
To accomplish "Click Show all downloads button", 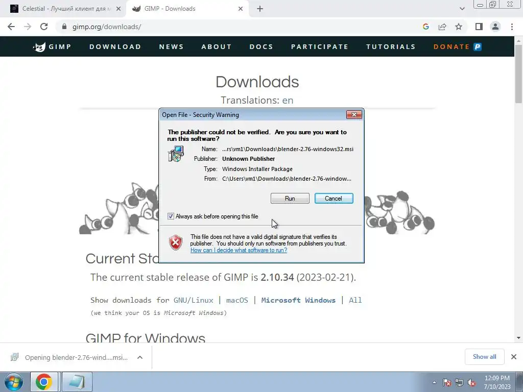I will pyautogui.click(x=484, y=357).
